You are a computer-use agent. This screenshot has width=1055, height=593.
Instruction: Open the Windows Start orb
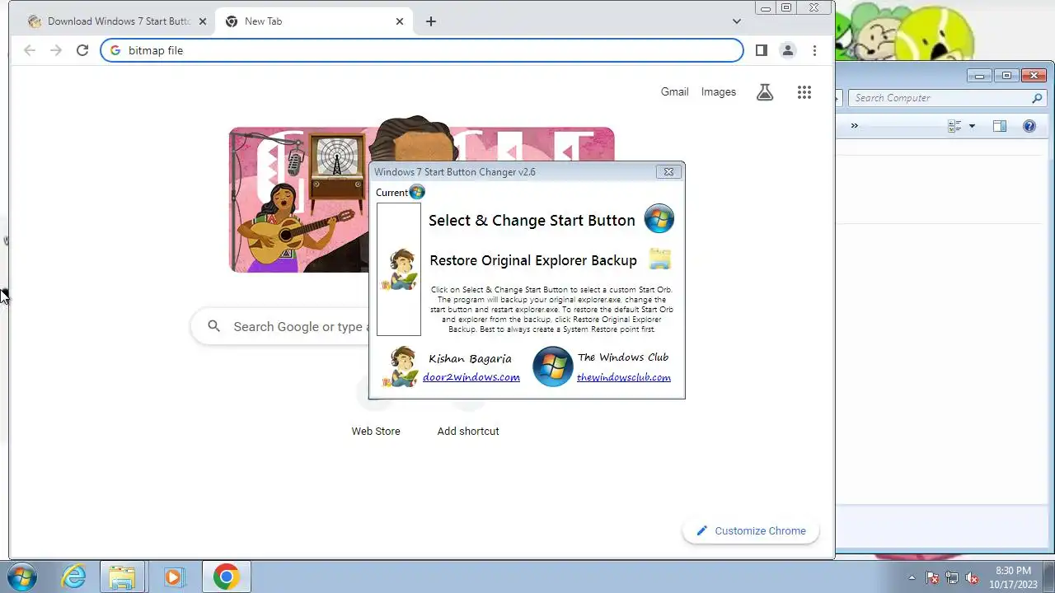21,577
